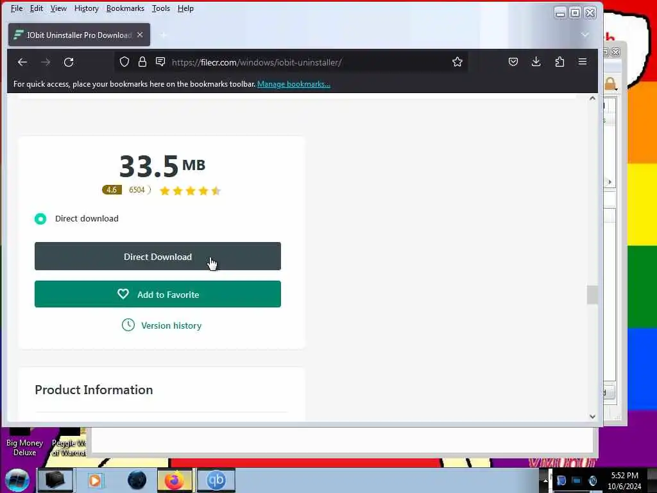This screenshot has height=493, width=657.
Task: Select the Direct download radio option
Action: pos(40,218)
